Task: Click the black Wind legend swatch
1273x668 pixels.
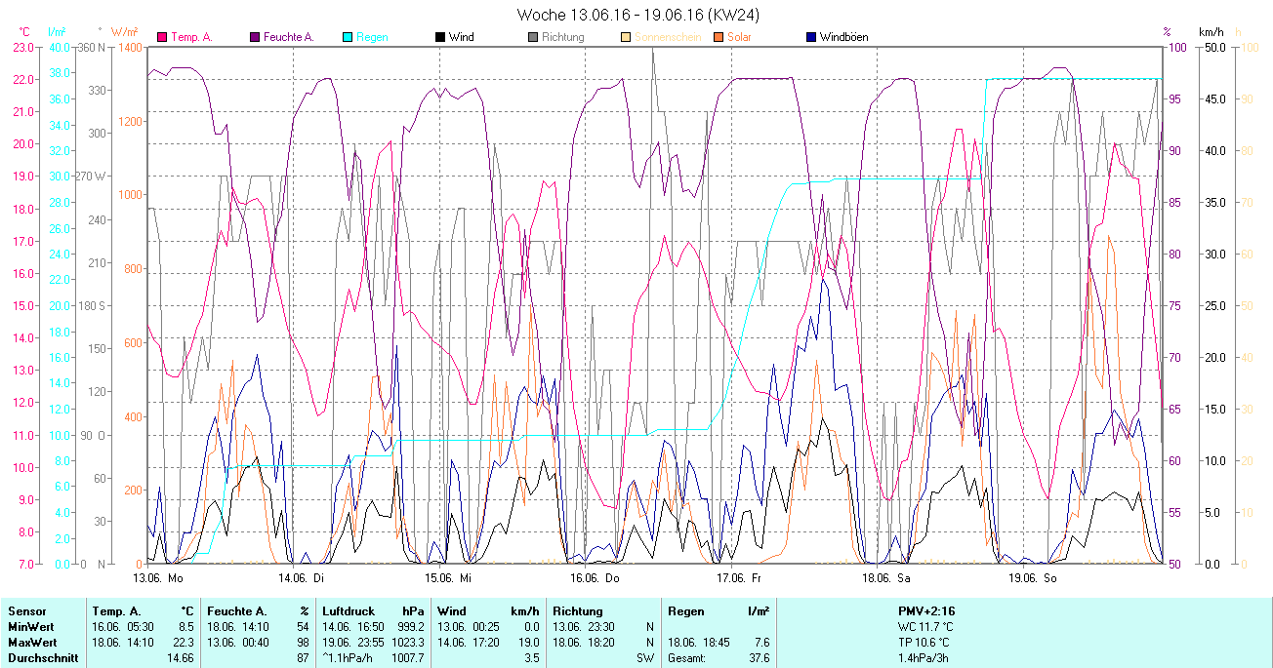Action: tap(440, 37)
